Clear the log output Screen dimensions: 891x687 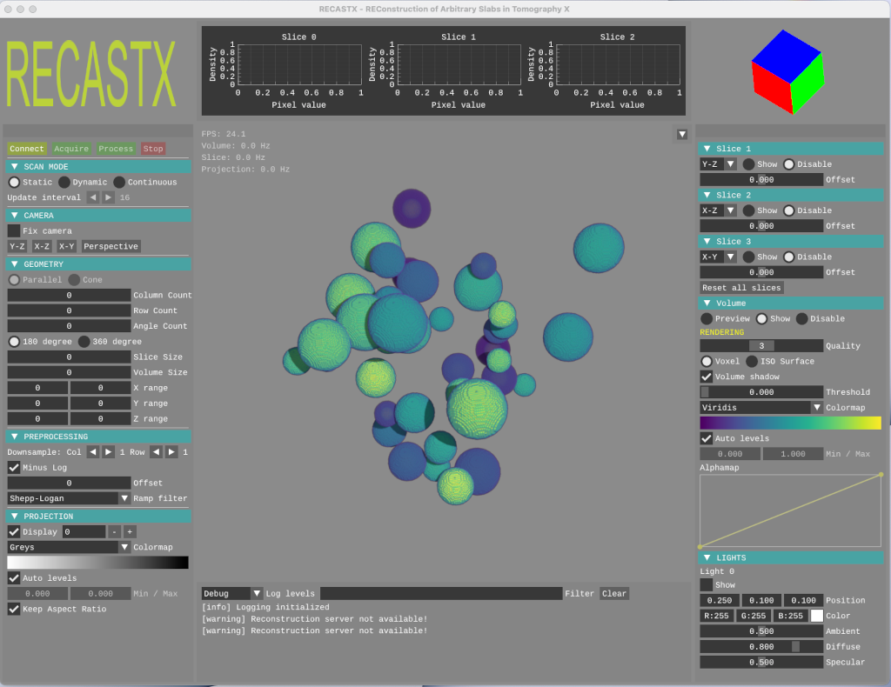(613, 593)
